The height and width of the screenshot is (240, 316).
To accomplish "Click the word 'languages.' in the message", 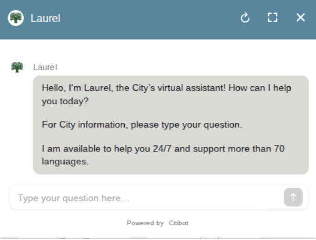I will (x=65, y=162).
